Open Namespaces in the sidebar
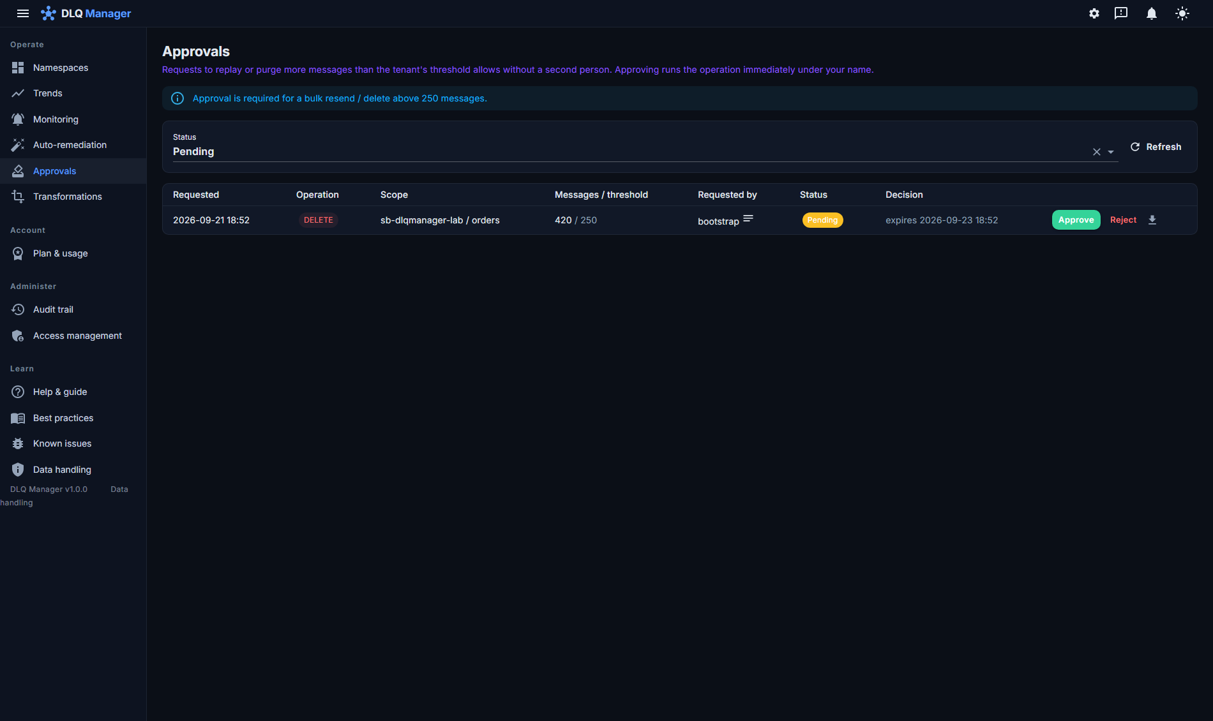 (73, 68)
